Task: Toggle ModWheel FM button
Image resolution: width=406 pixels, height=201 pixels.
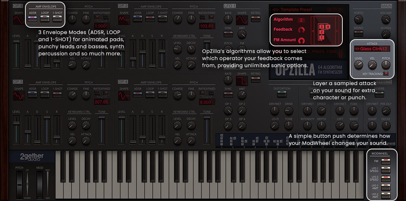Action: point(385,162)
